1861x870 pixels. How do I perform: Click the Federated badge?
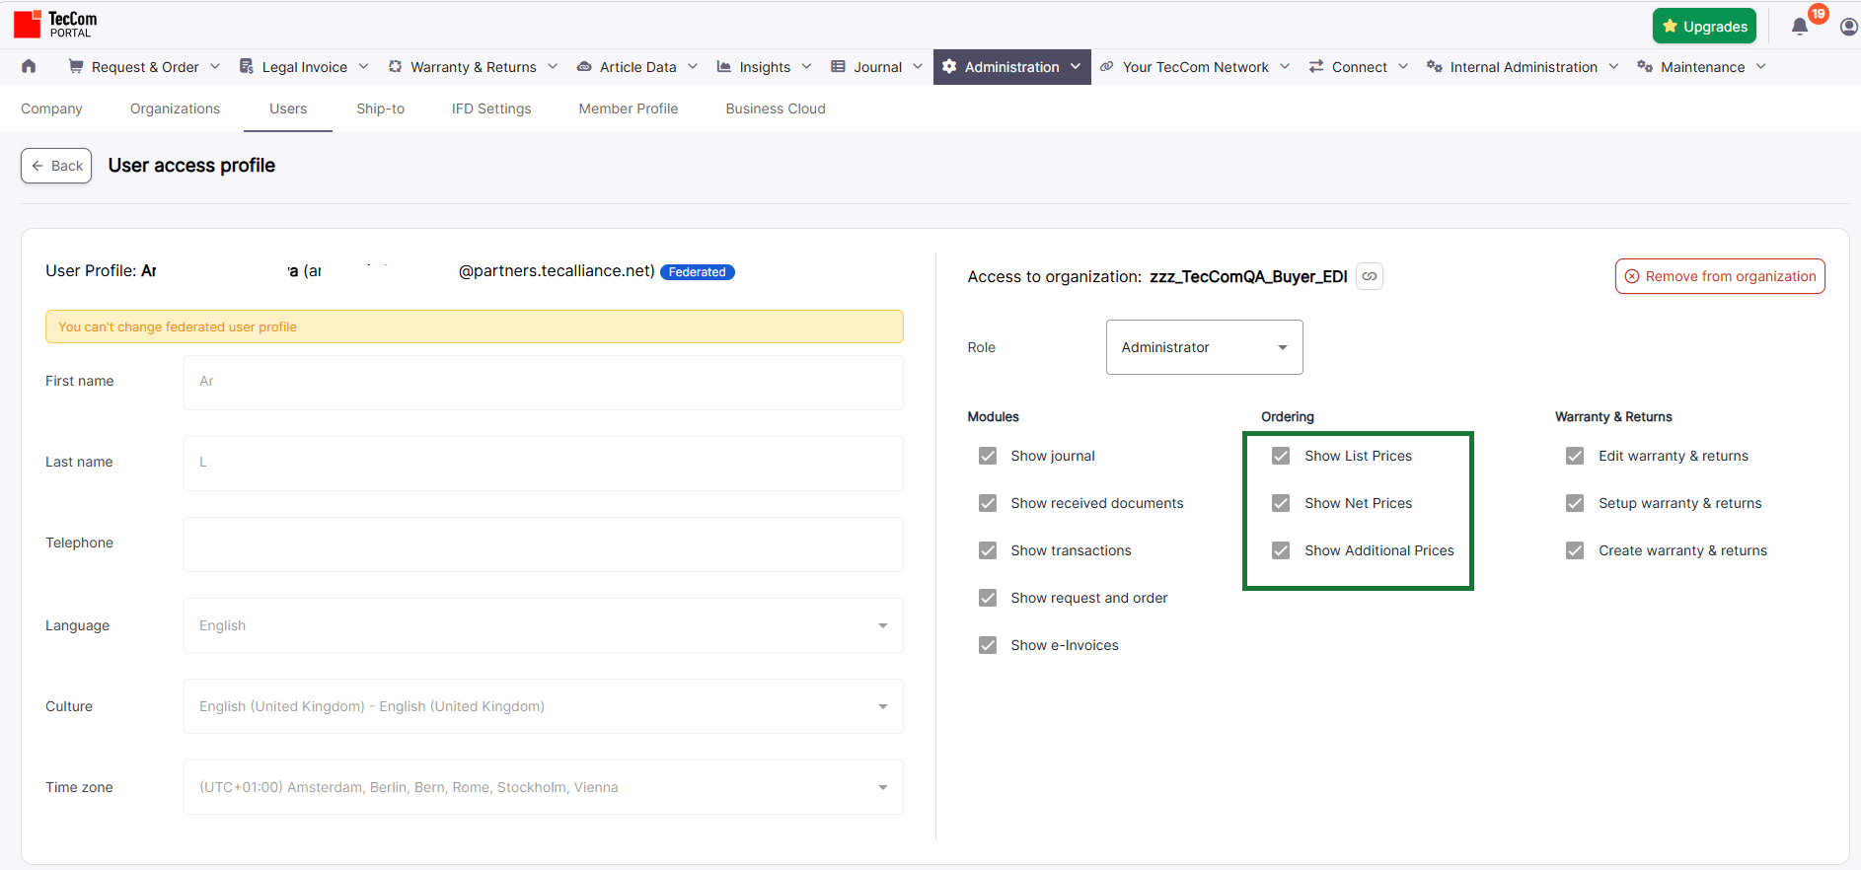(x=698, y=272)
